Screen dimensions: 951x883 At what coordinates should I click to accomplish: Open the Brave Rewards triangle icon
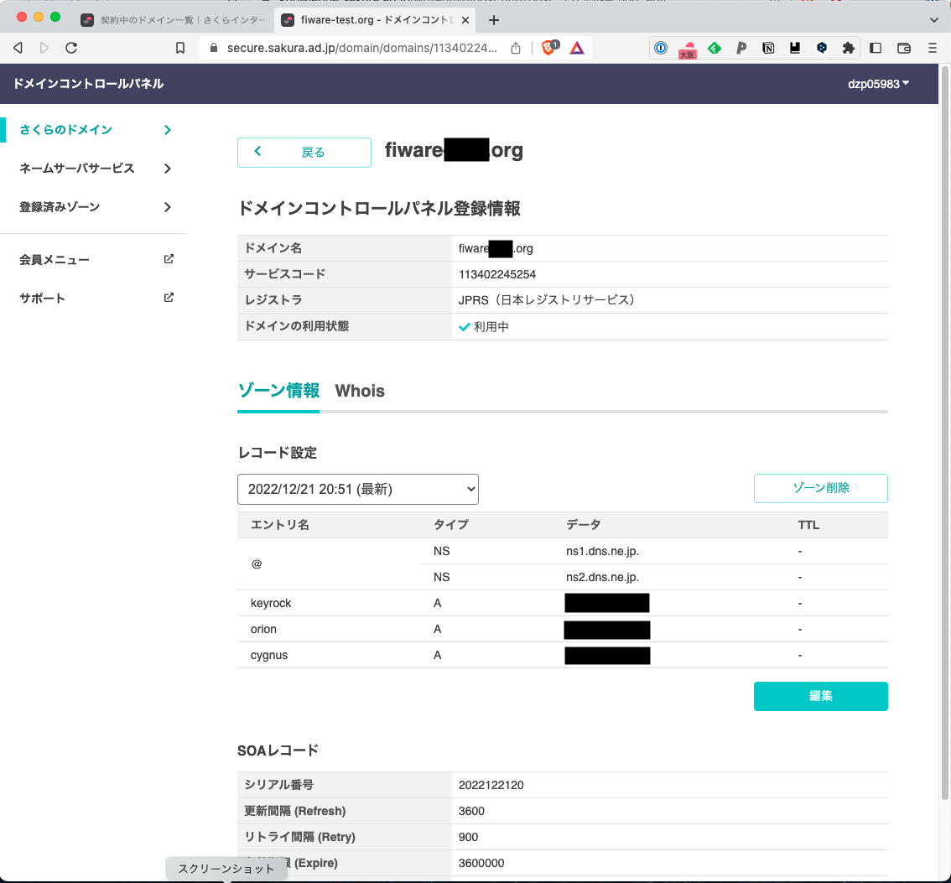point(577,48)
